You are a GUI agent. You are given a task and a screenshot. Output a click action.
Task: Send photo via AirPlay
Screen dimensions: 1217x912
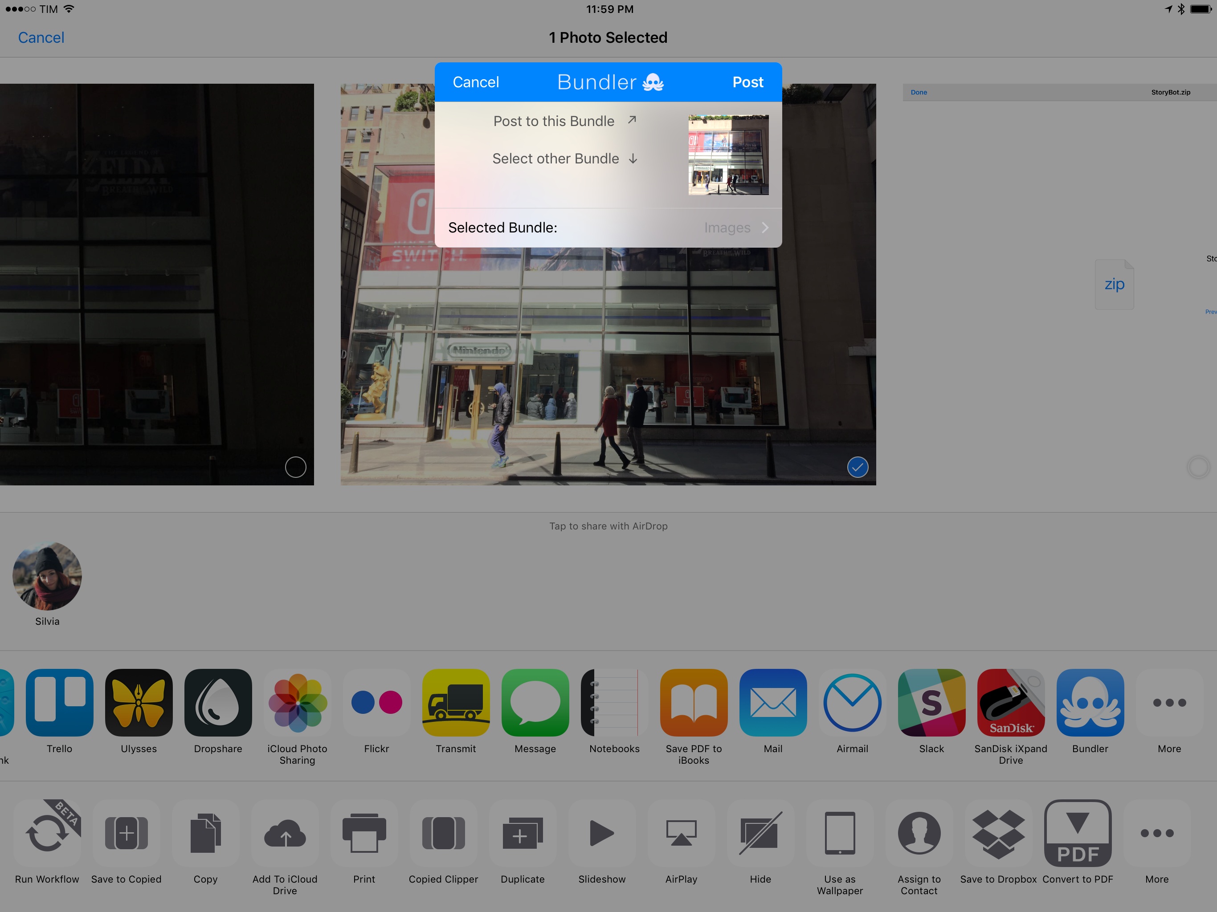tap(681, 833)
